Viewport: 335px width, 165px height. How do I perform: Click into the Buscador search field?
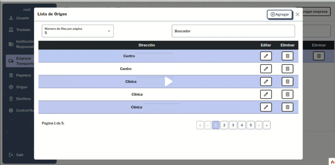pyautogui.click(x=233, y=31)
